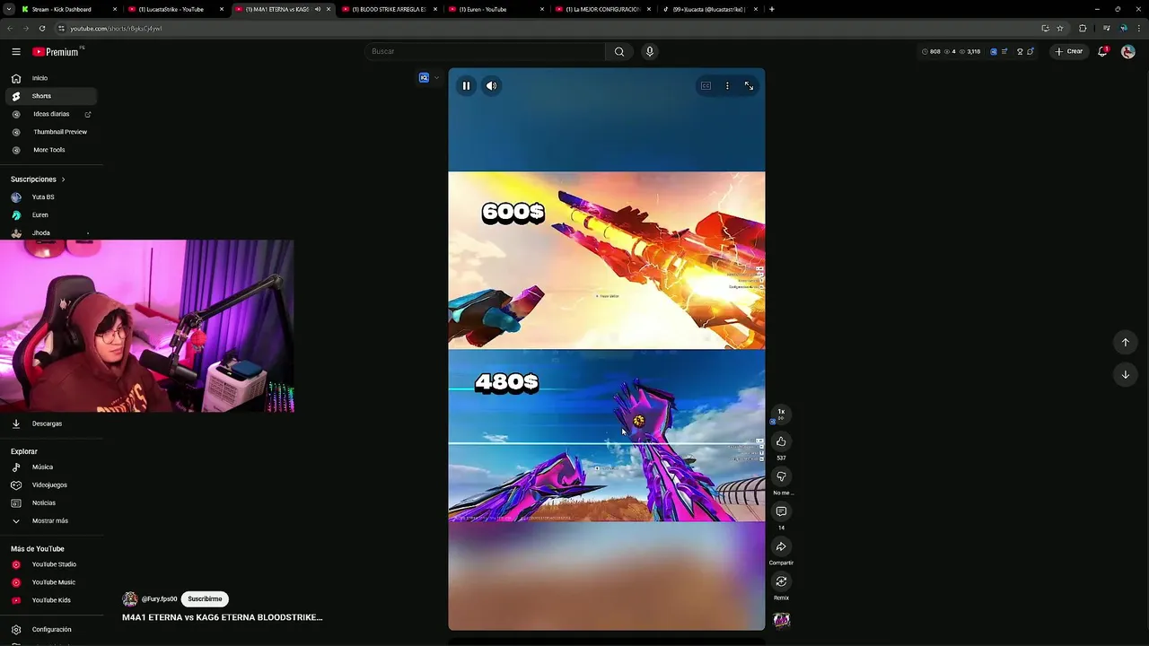This screenshot has width=1149, height=646.
Task: Mute the Short's volume speaker icon
Action: (x=491, y=86)
